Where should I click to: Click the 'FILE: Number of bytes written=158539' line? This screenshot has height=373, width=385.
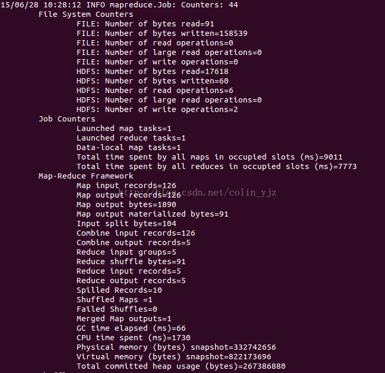tap(162, 33)
